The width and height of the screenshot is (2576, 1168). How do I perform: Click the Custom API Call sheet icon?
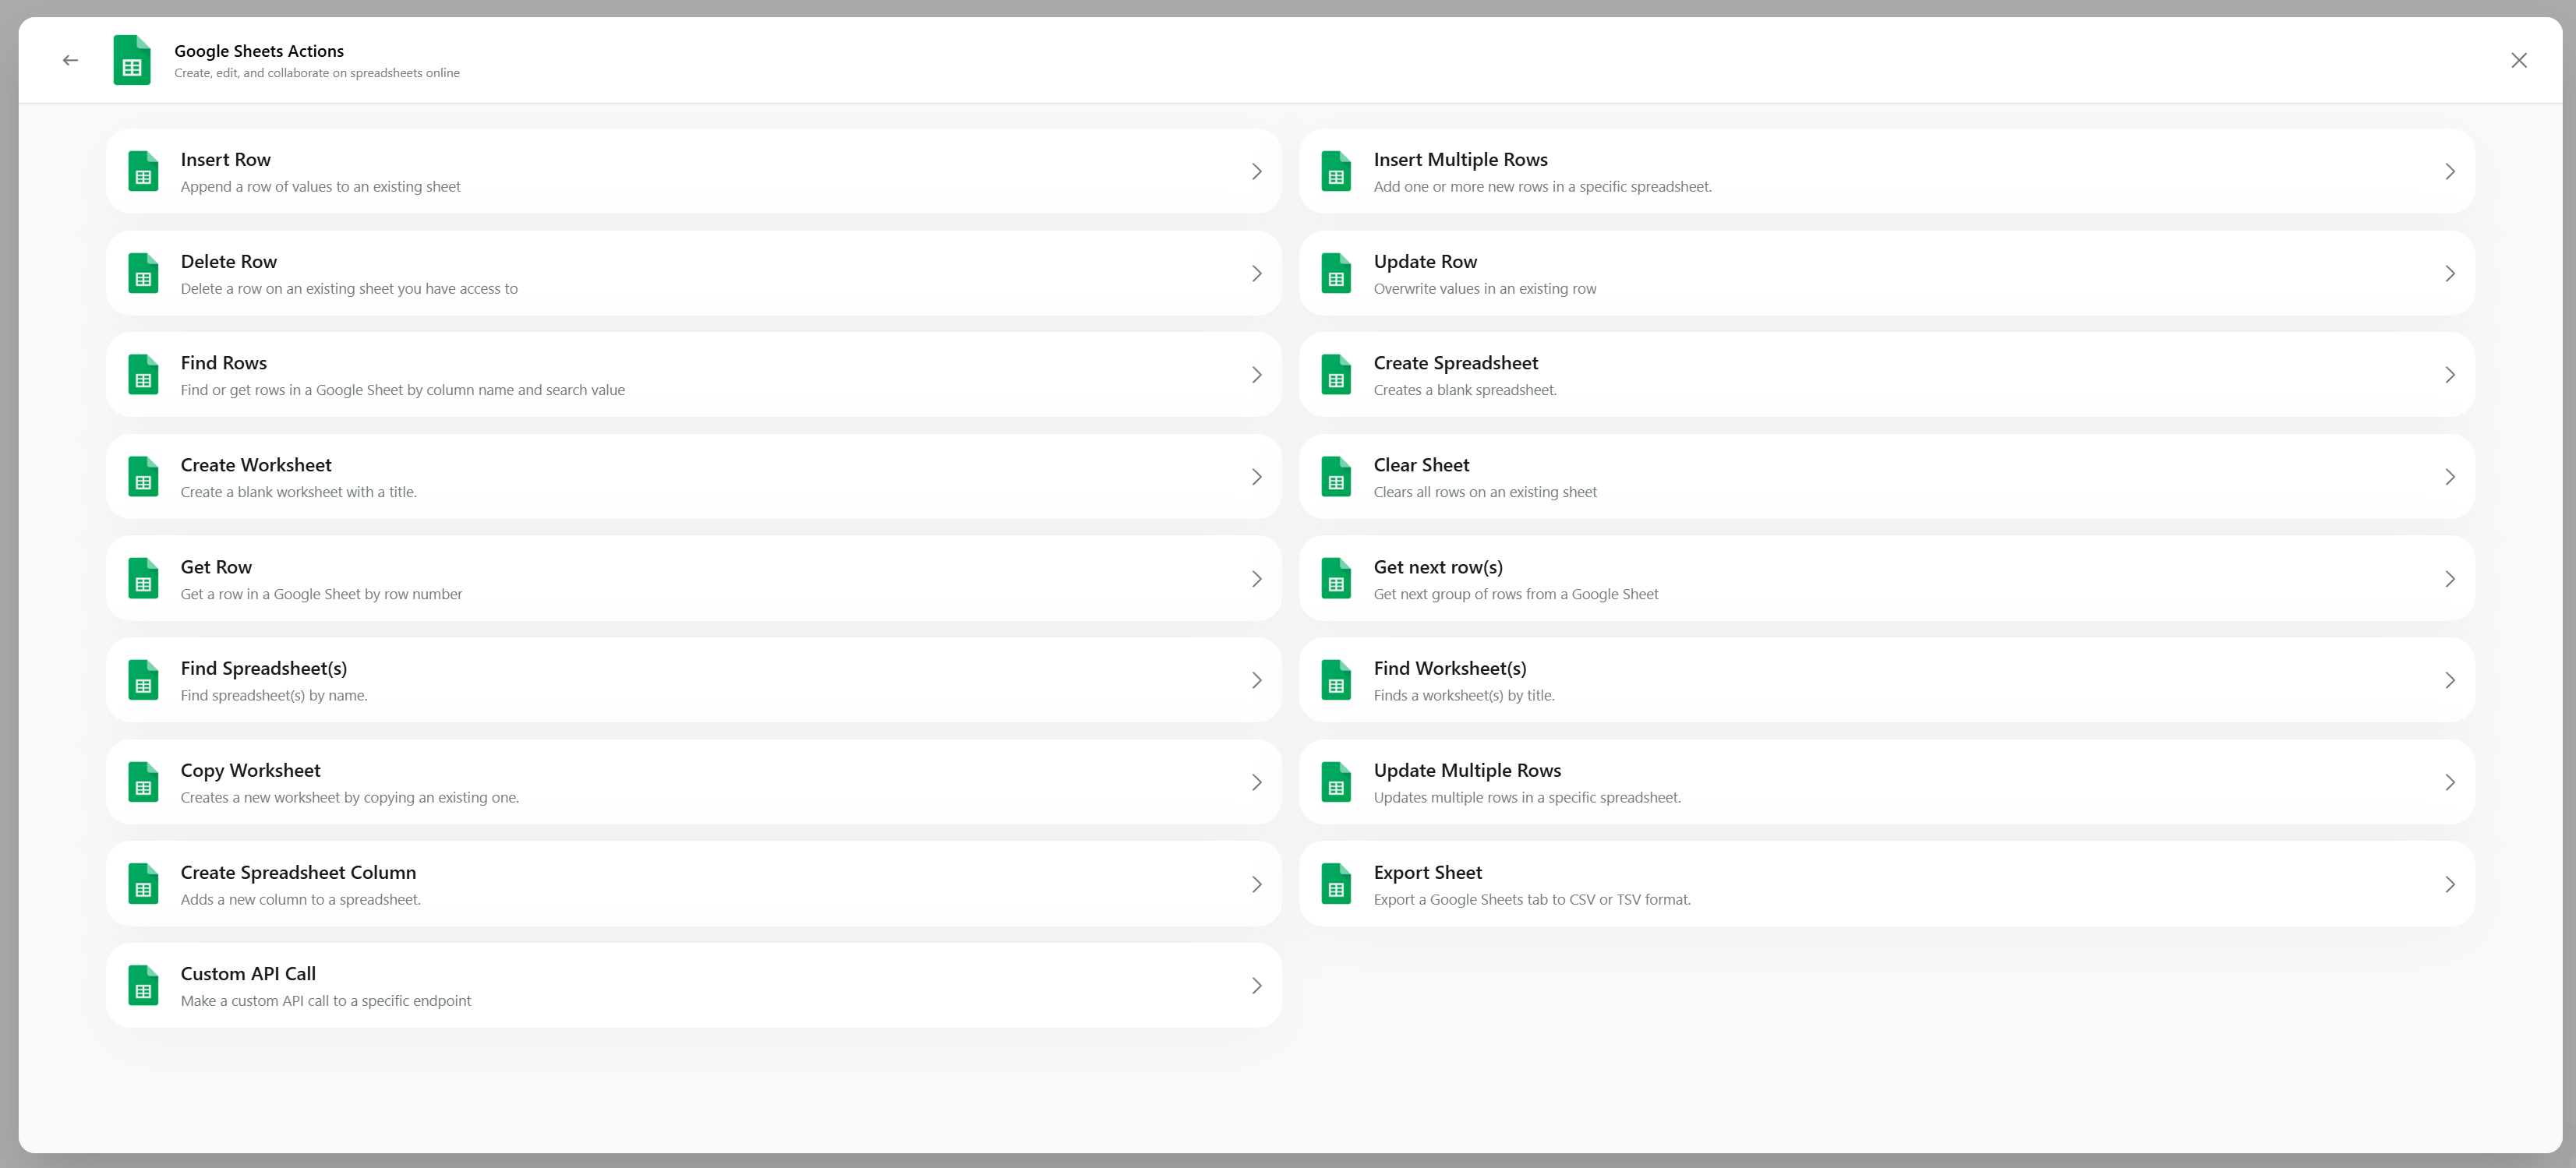point(143,986)
